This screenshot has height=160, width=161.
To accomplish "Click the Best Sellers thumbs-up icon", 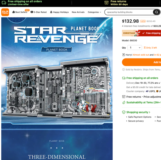I will click(x=14, y=12).
